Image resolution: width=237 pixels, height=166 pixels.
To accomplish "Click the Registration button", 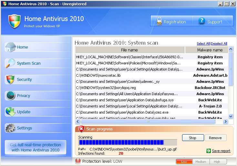I will (x=171, y=21).
